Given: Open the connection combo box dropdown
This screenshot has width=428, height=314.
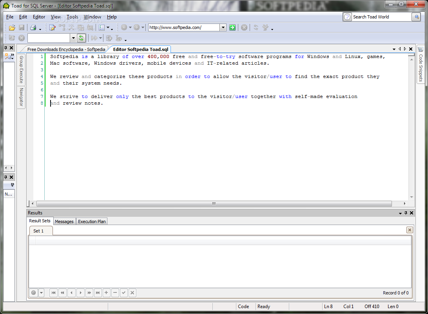Looking at the screenshot, I should point(73,38).
